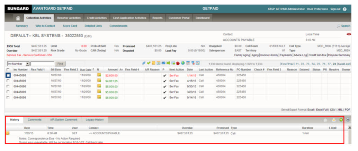
Task: Click the printer icon beside History panel
Action: [348, 120]
